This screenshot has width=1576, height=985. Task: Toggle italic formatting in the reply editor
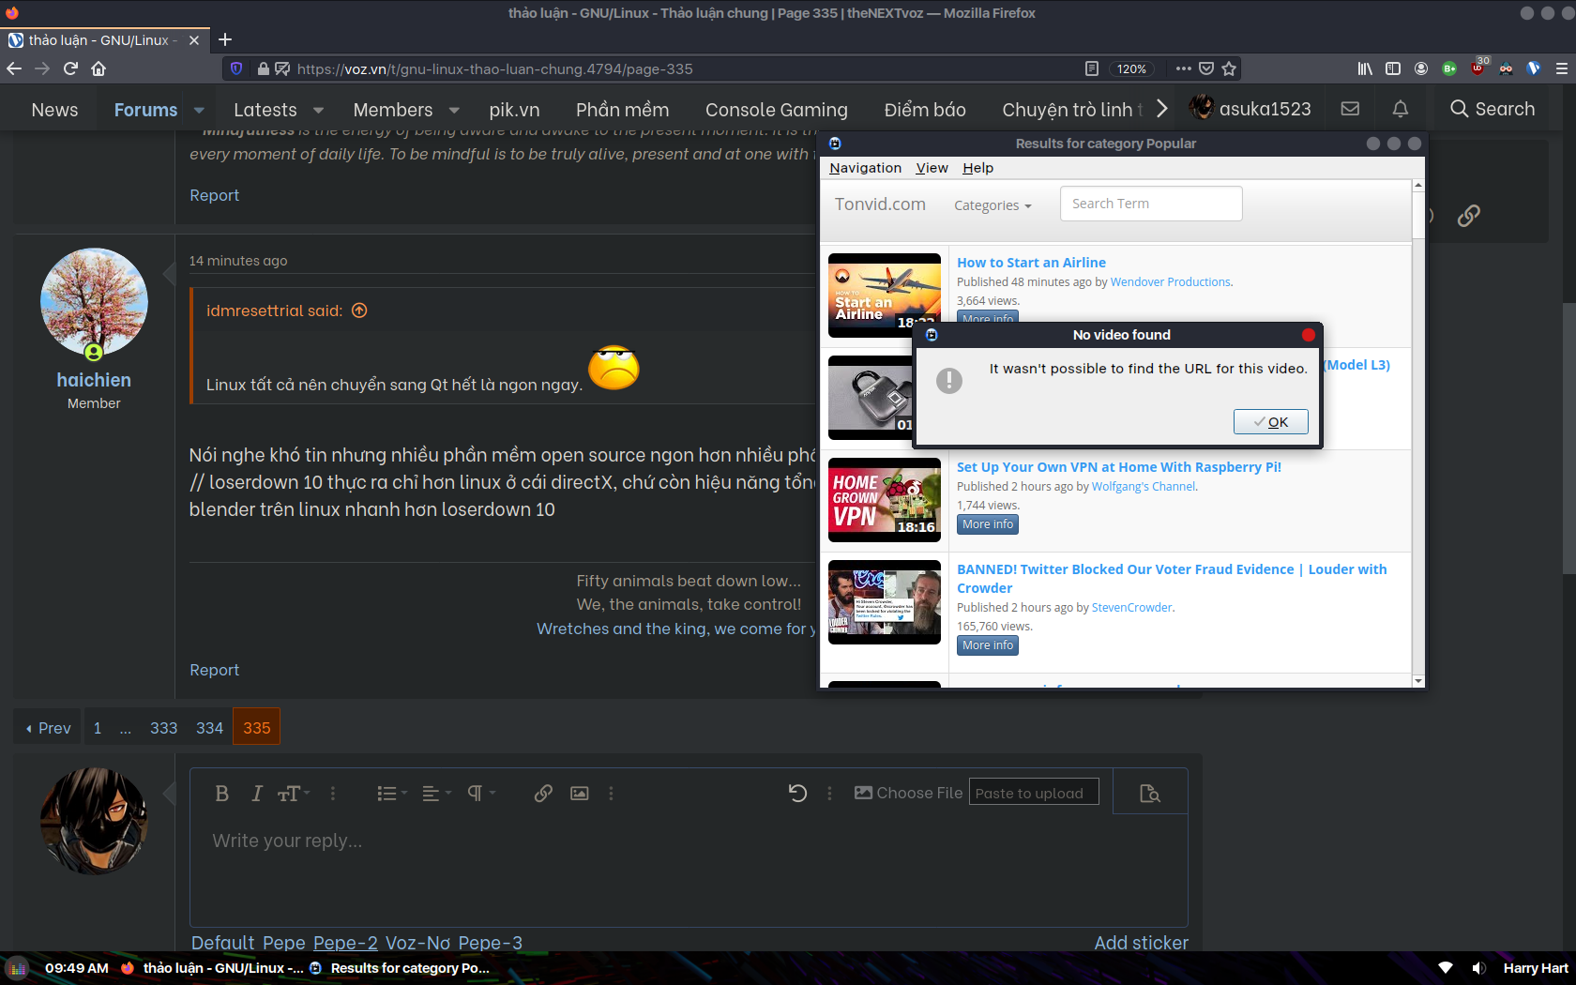tap(256, 794)
